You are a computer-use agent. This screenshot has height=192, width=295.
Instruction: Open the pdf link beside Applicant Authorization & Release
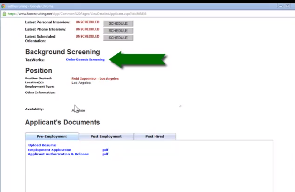pyautogui.click(x=105, y=154)
